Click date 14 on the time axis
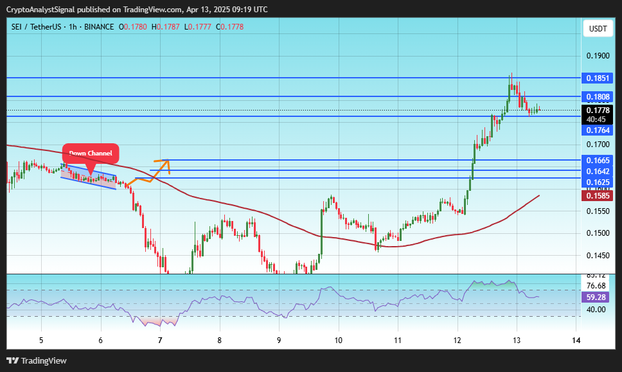622x372 pixels. point(576,341)
